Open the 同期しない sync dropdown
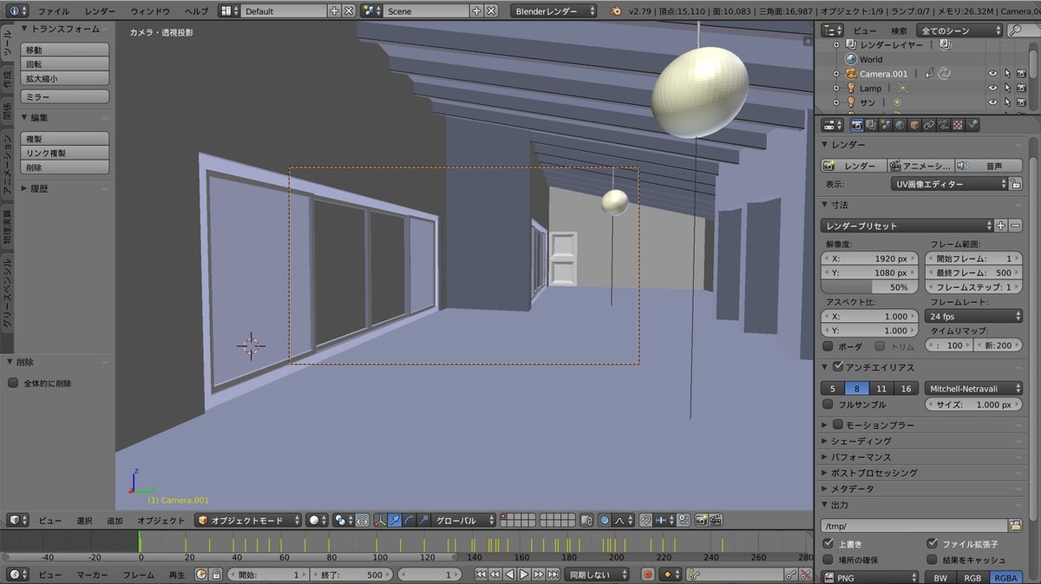The image size is (1041, 584). pyautogui.click(x=597, y=574)
